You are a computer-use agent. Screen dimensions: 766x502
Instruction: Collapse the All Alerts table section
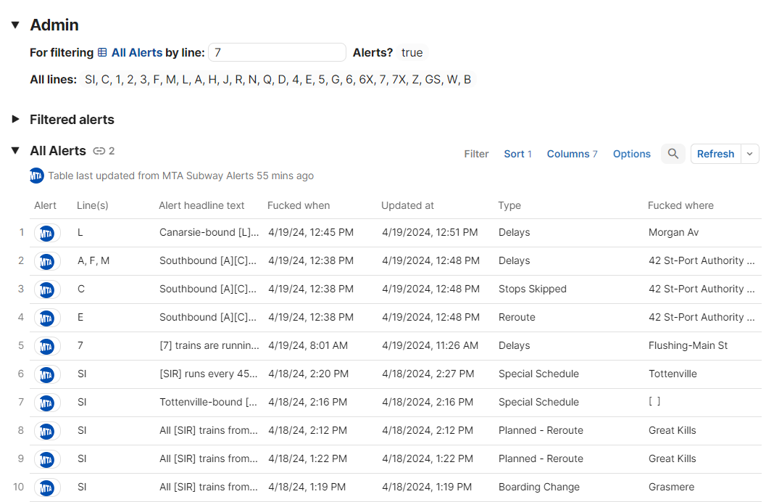pos(15,151)
